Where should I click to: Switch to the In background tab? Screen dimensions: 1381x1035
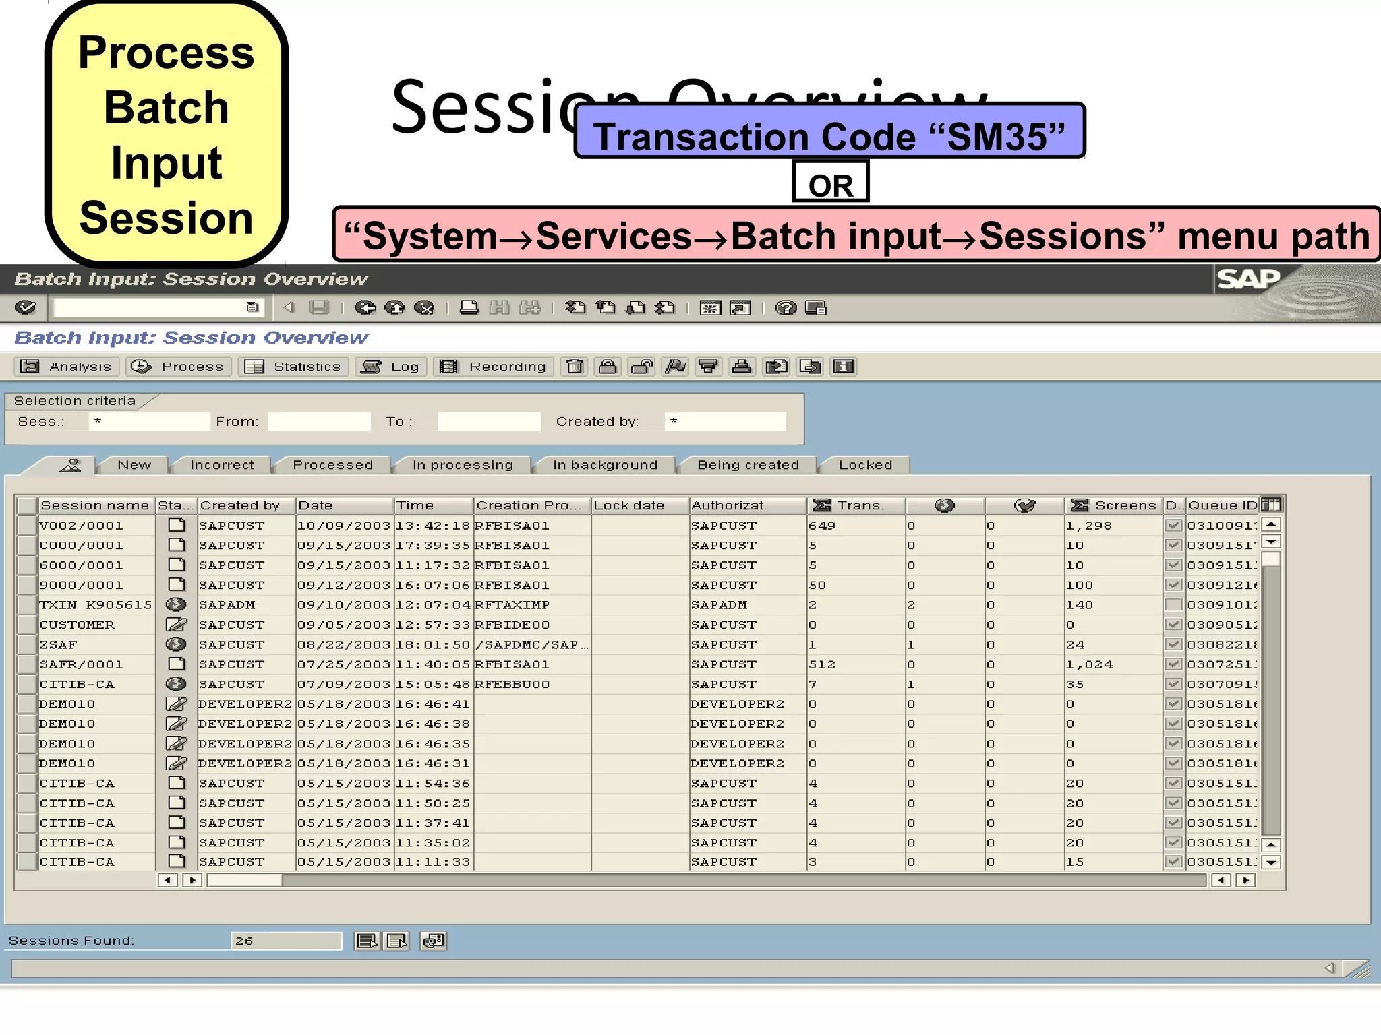coord(605,465)
